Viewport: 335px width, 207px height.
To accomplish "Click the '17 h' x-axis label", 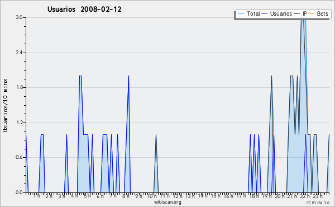I will (x=241, y=196).
